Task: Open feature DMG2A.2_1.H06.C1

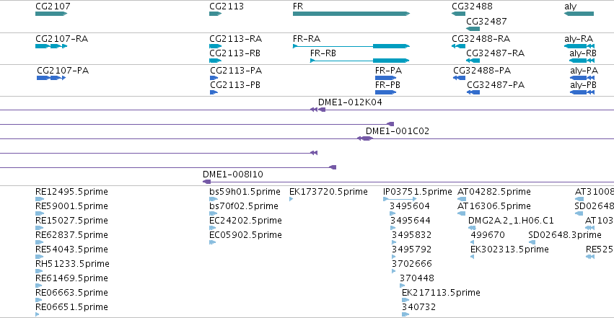Action: click(472, 228)
